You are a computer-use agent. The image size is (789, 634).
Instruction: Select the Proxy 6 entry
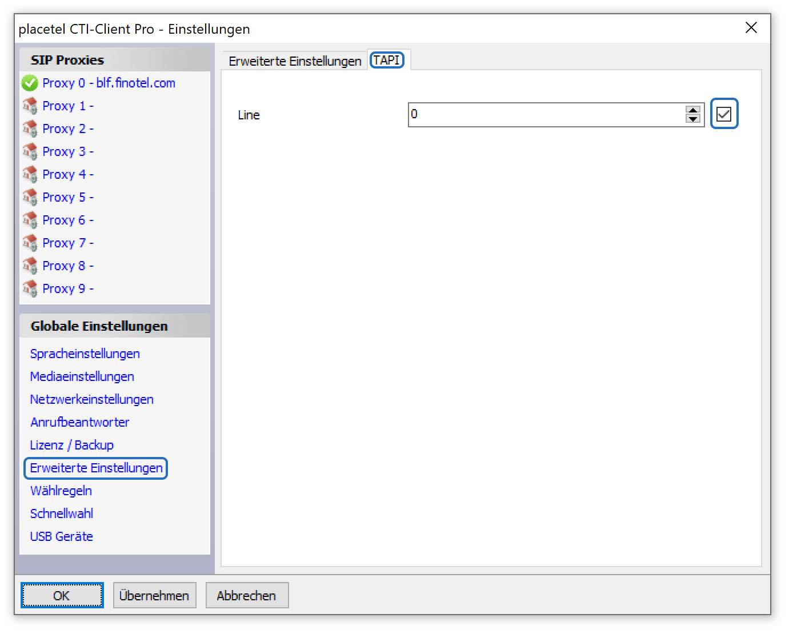(68, 220)
